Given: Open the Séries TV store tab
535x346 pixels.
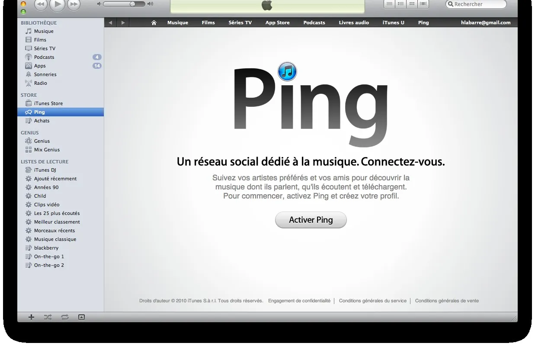Looking at the screenshot, I should [x=240, y=22].
